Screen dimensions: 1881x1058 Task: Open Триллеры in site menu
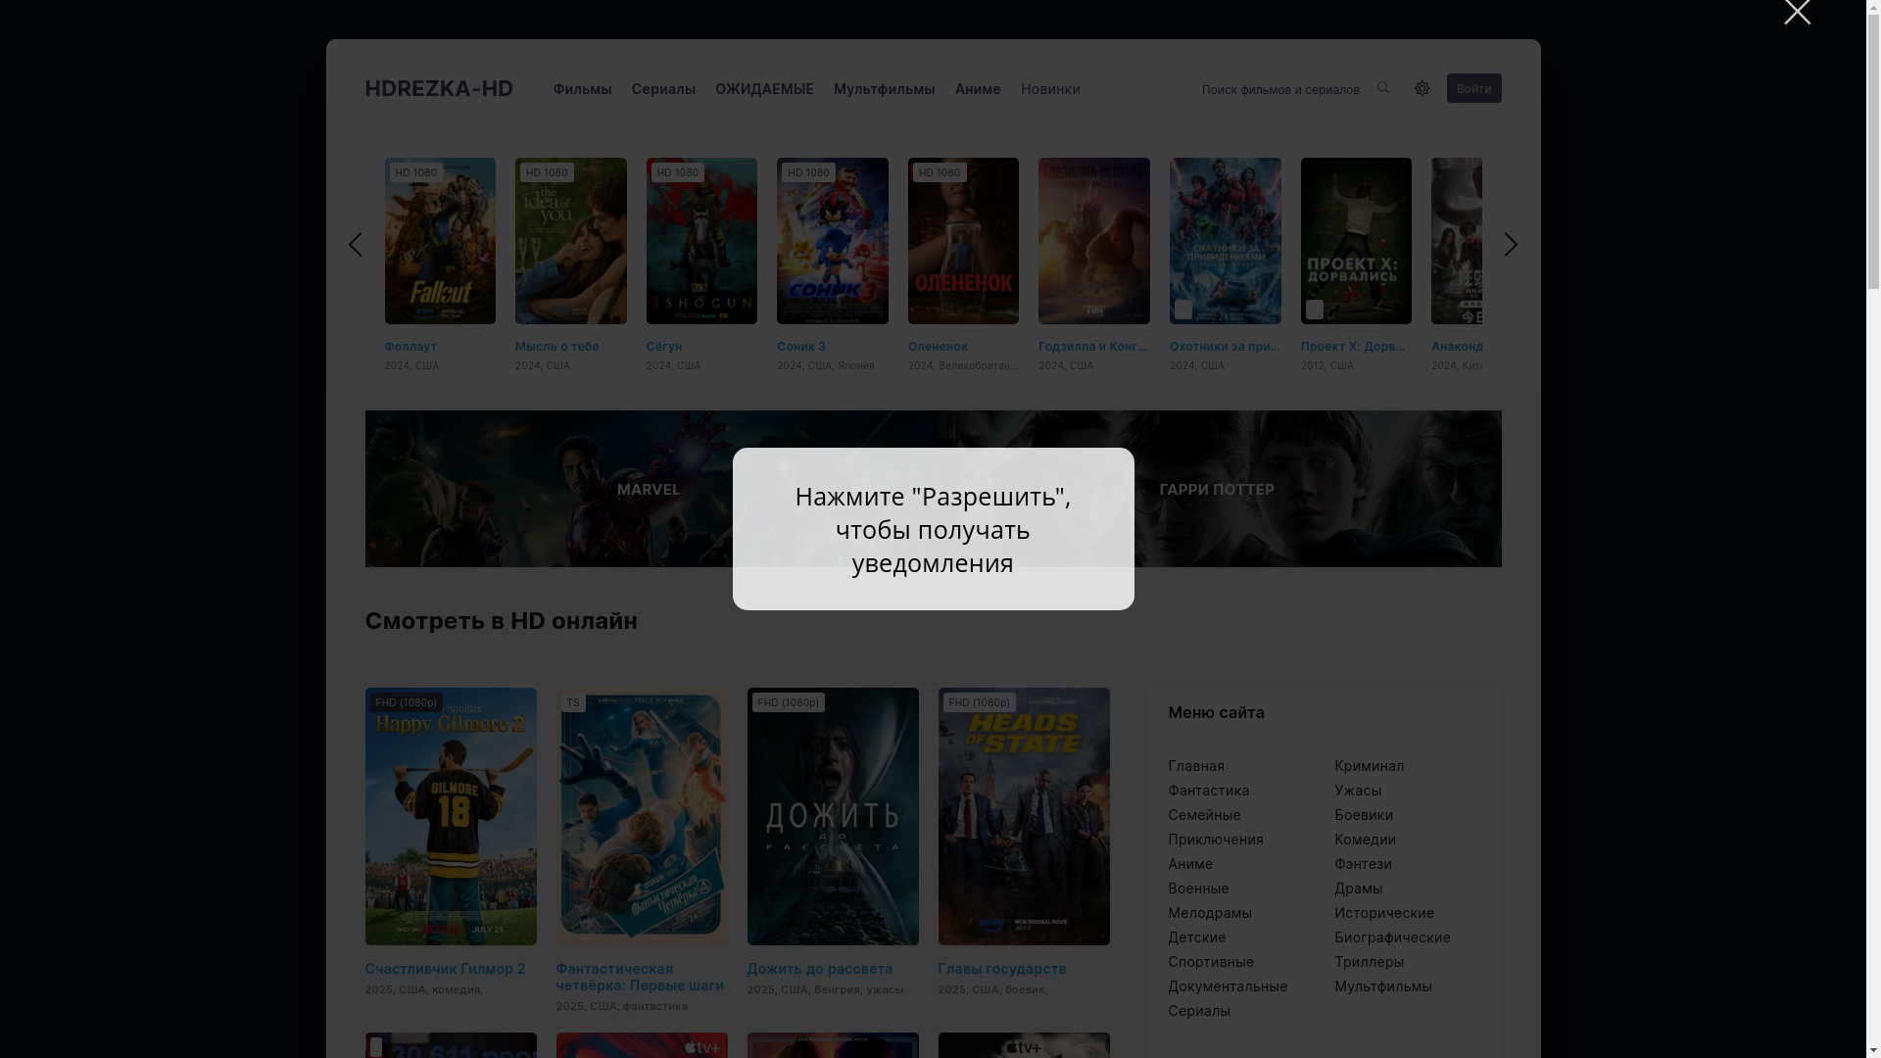tap(1369, 962)
